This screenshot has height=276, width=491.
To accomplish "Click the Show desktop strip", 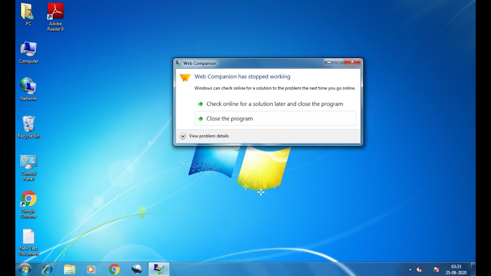I will (x=473, y=269).
